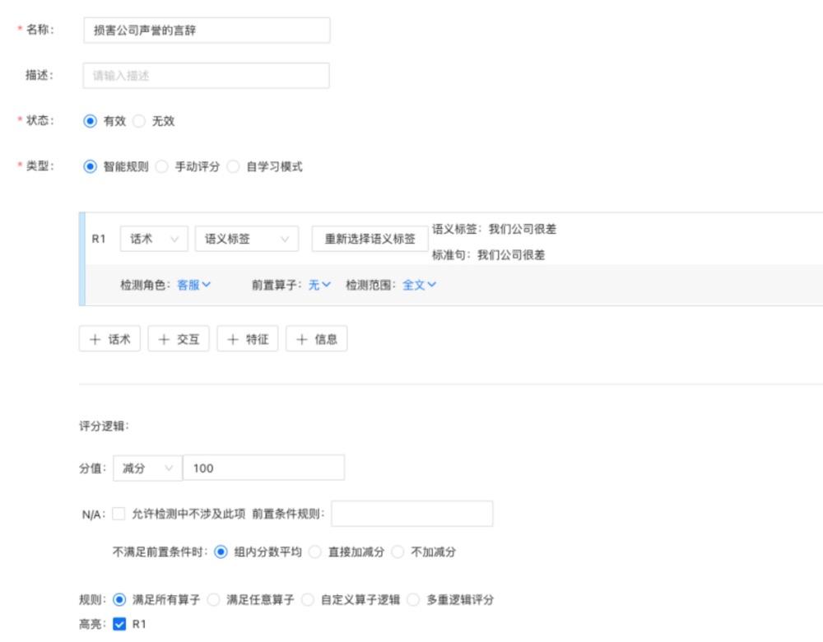Open the 语义标签 dropdown in rule R1
The image size is (823, 642).
click(245, 237)
